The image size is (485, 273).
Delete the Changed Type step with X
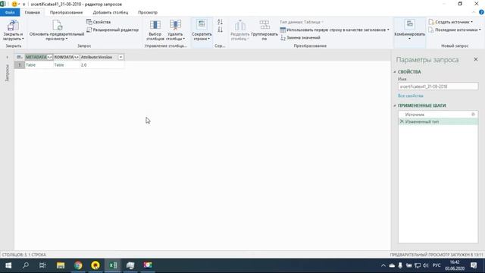click(402, 121)
